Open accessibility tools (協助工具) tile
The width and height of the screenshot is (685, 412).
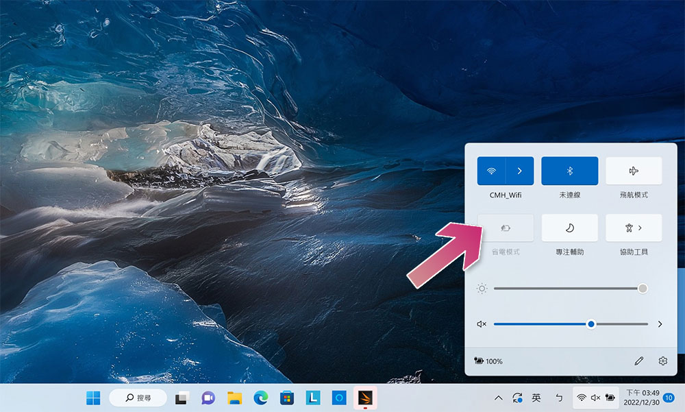coord(634,228)
